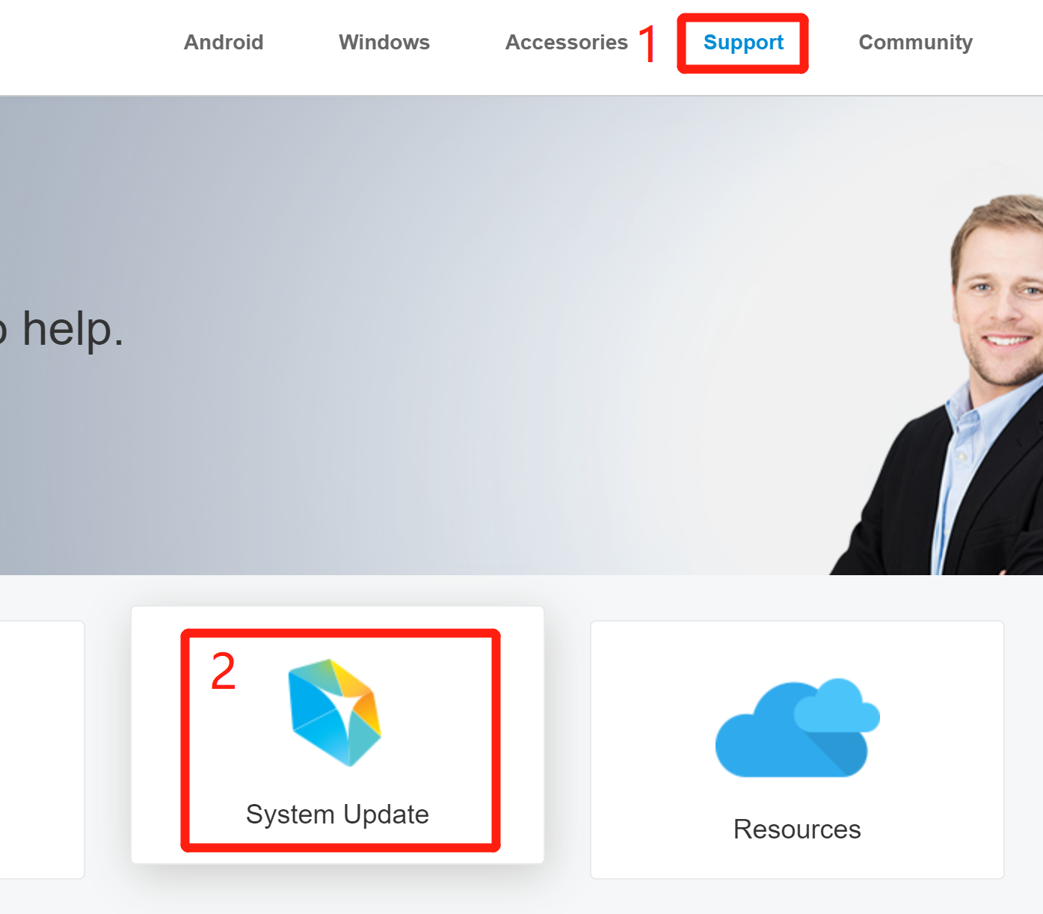
Task: Go to the Community section
Action: pyautogui.click(x=915, y=43)
